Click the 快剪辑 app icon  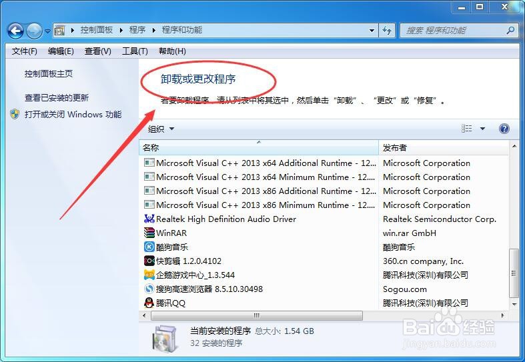click(x=149, y=261)
